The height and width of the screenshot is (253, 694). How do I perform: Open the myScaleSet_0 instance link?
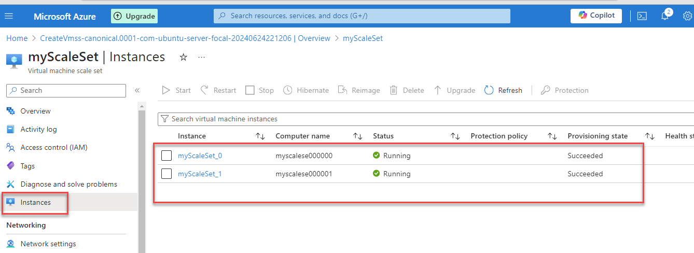200,156
